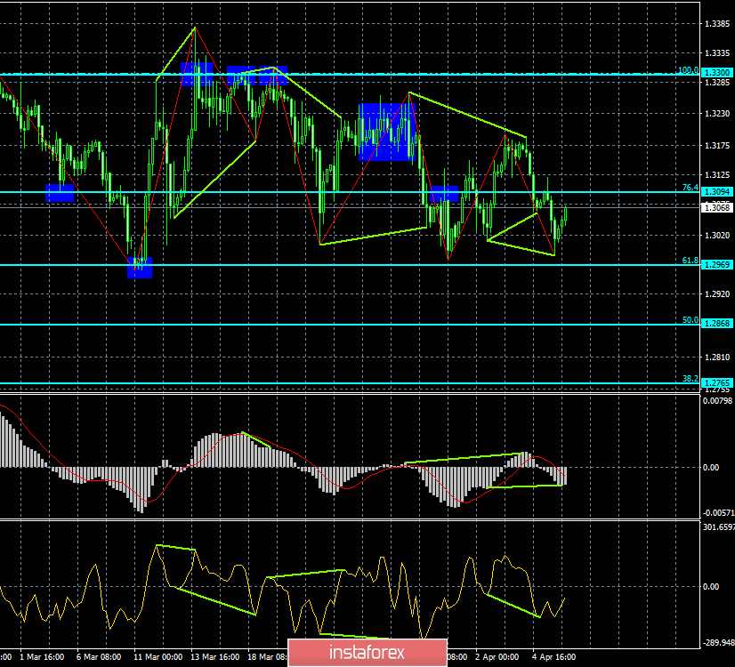The image size is (735, 667).
Task: Click the CCI scale value -289.948
Action: pyautogui.click(x=718, y=642)
